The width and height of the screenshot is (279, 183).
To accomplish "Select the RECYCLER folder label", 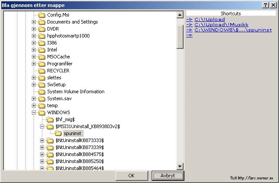I will click(x=58, y=71).
